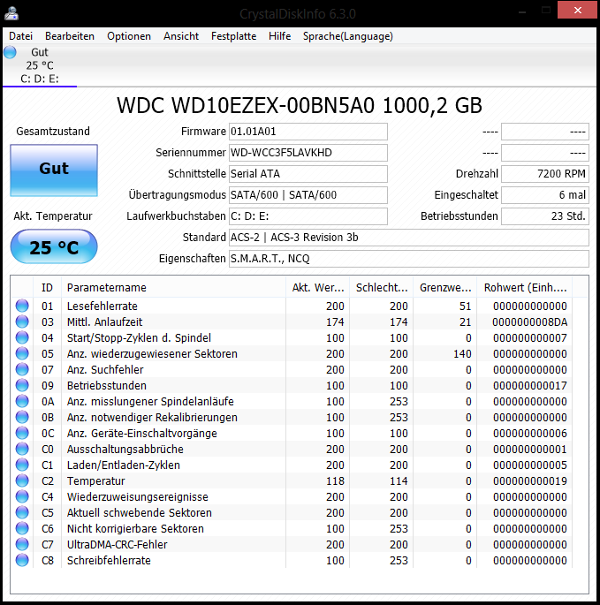Close the CrystalDiskInfo window

pyautogui.click(x=577, y=10)
